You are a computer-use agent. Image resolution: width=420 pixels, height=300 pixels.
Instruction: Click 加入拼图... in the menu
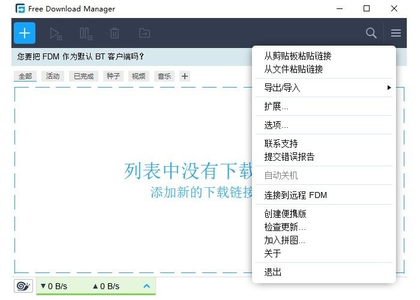[x=324, y=240]
